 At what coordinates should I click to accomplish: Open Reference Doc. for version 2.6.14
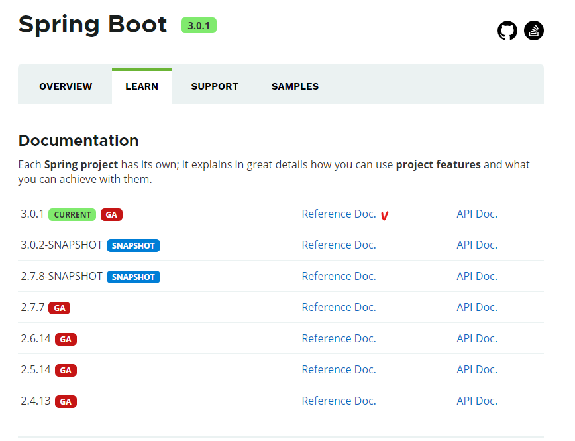pos(339,339)
